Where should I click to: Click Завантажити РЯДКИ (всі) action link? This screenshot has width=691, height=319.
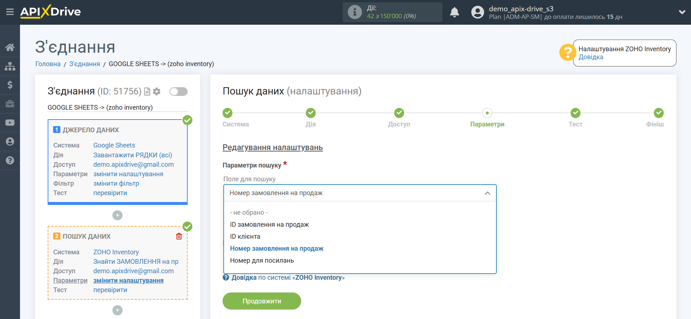click(x=133, y=155)
